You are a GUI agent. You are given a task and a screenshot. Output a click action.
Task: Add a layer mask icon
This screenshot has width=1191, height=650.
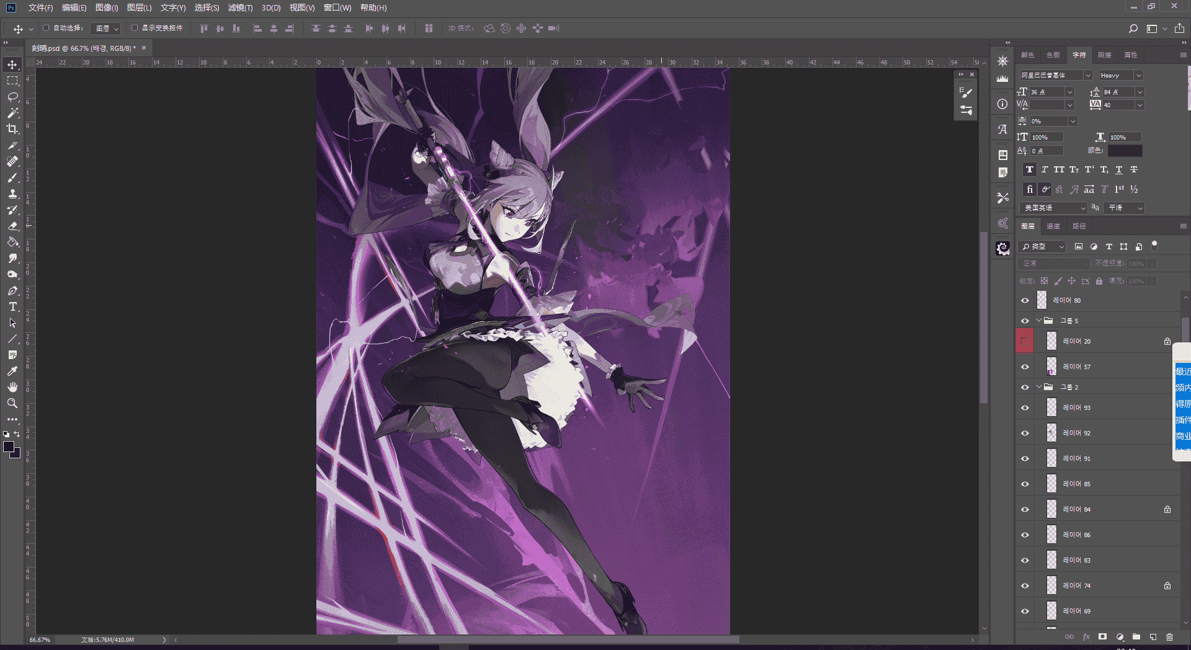1102,637
